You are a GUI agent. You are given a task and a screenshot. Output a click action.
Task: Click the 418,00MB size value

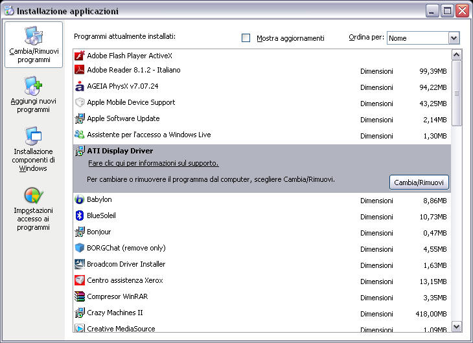coord(431,314)
